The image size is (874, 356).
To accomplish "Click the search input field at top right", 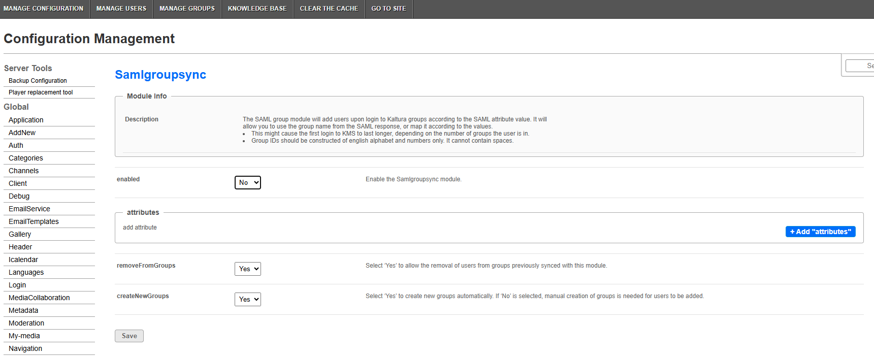I will [x=860, y=66].
